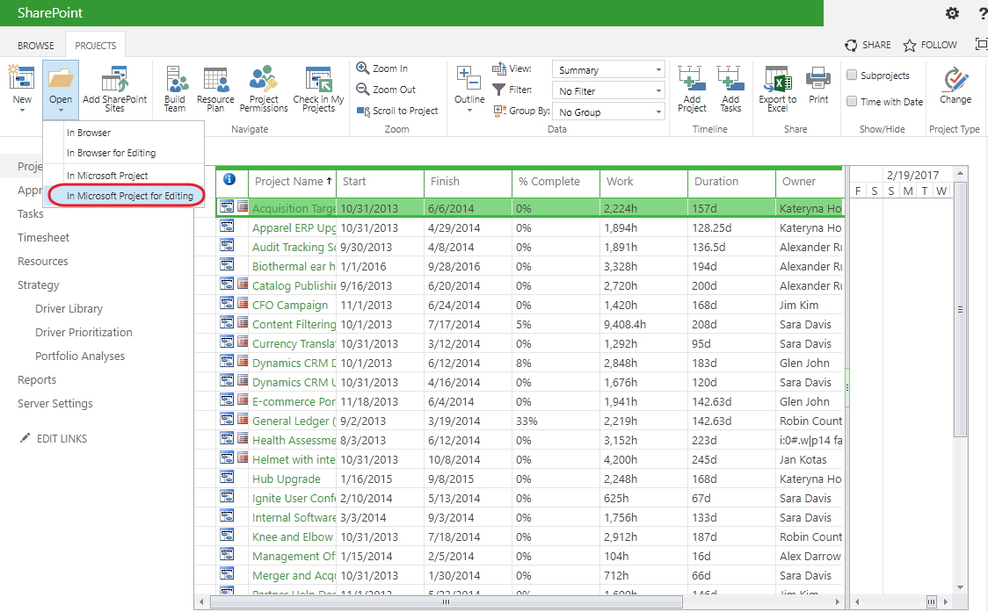The width and height of the screenshot is (988, 612).
Task: Click the Work column header
Action: coord(644,182)
